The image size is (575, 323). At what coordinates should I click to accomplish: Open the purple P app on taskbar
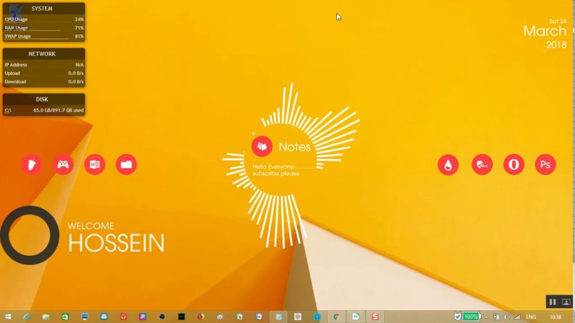click(x=143, y=317)
